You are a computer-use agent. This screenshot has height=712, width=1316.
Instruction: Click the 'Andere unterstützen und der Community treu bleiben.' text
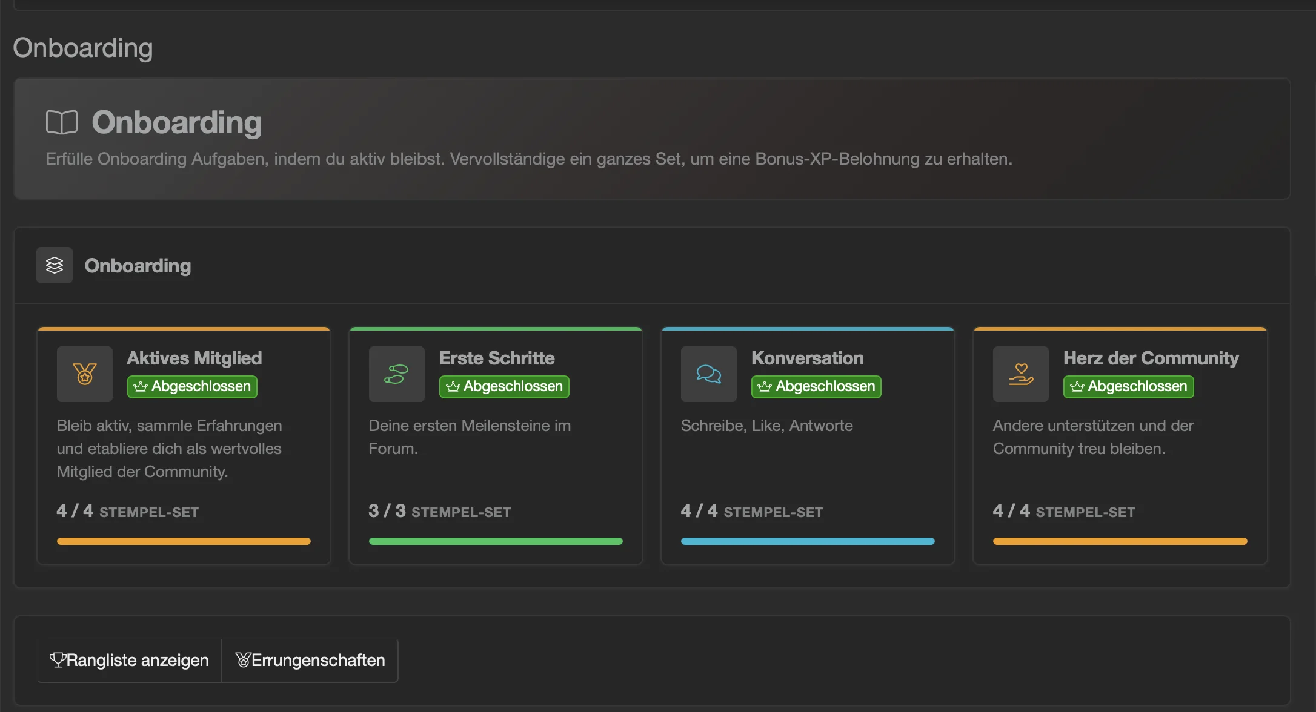pos(1094,437)
